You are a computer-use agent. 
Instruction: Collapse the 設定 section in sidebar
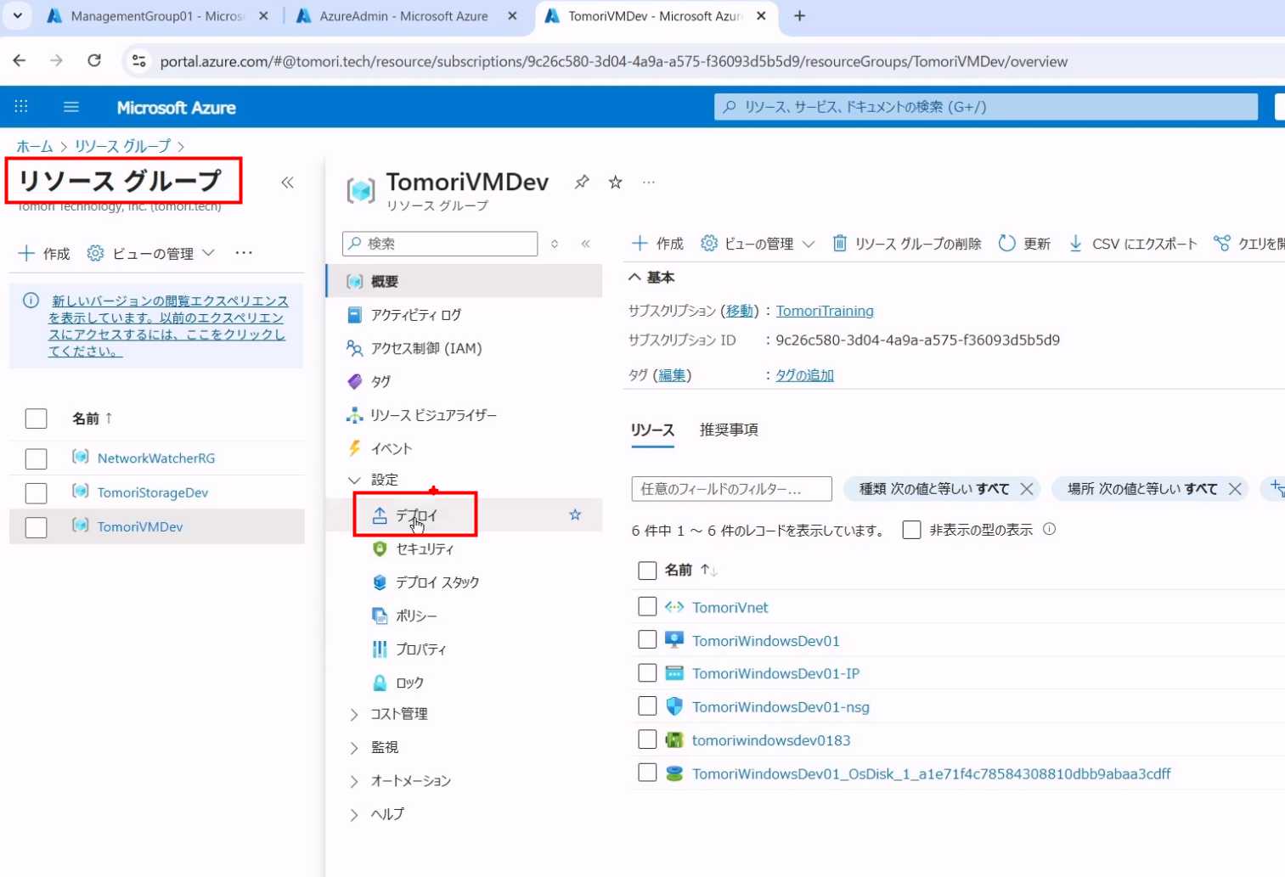pos(354,480)
